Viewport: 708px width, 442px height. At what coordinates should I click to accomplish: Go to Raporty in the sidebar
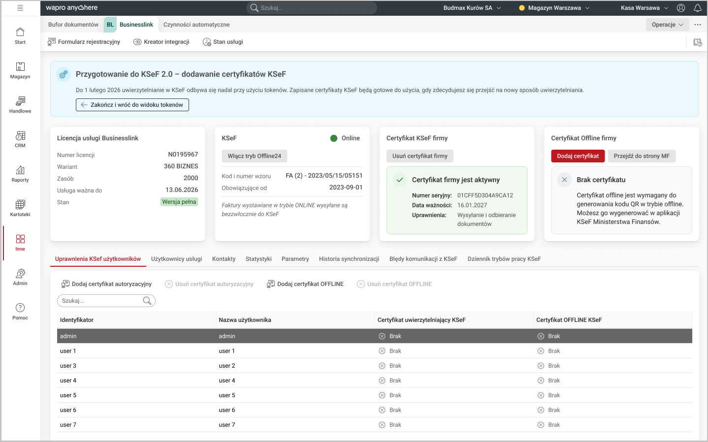[20, 174]
